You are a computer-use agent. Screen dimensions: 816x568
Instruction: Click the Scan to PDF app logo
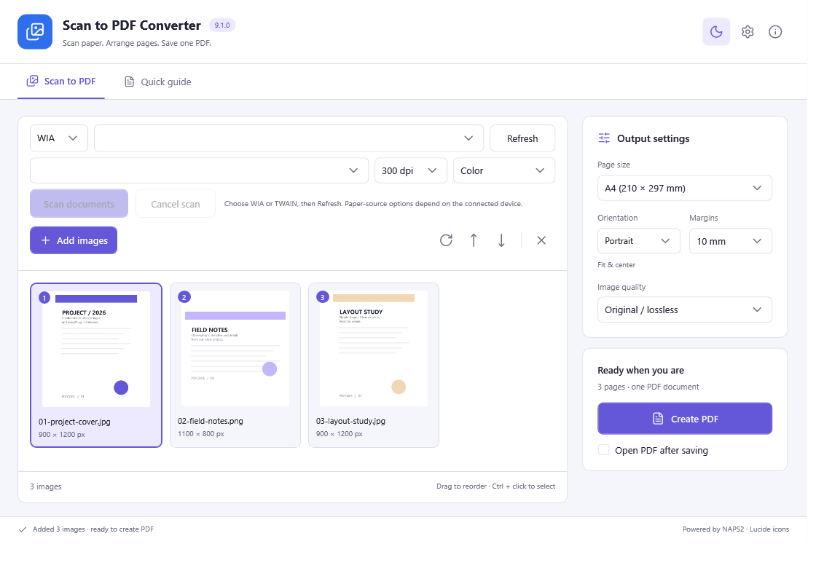pos(35,32)
